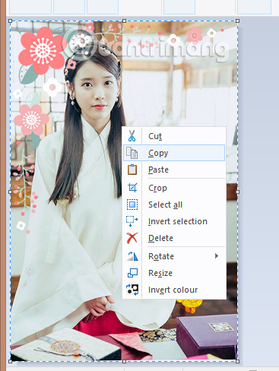Open the Rotate submenu entry
Image resolution: width=279 pixels, height=371 pixels.
[x=174, y=256]
